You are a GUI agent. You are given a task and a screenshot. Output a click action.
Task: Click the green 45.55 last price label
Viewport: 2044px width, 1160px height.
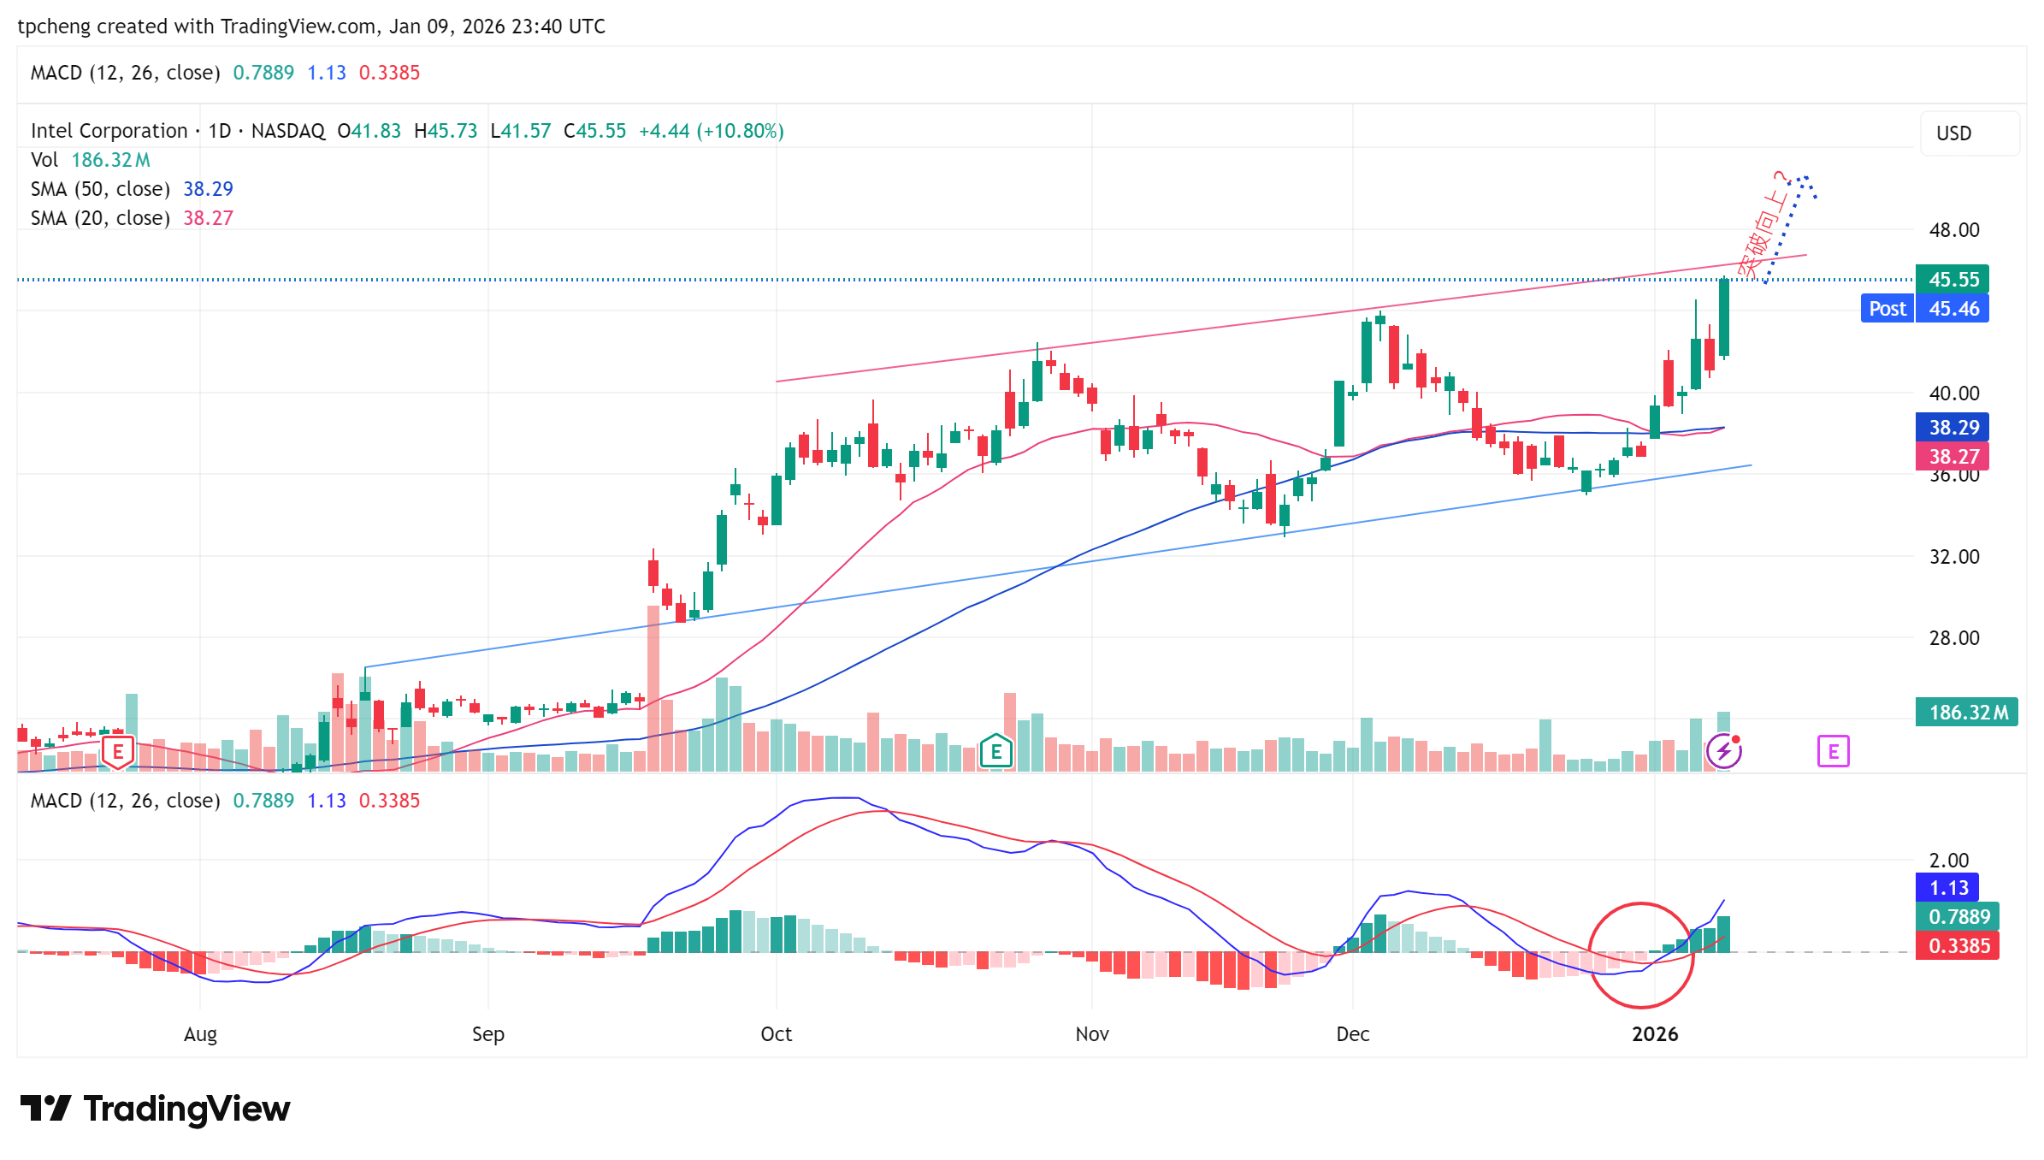click(1952, 280)
